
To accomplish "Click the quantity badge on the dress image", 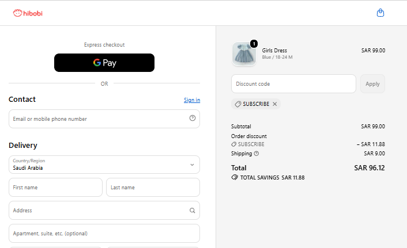I will tap(254, 44).
